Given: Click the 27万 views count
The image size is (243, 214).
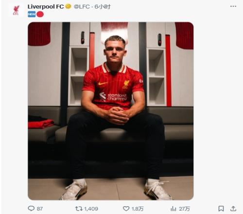Looking at the screenshot, I should 184,209.
